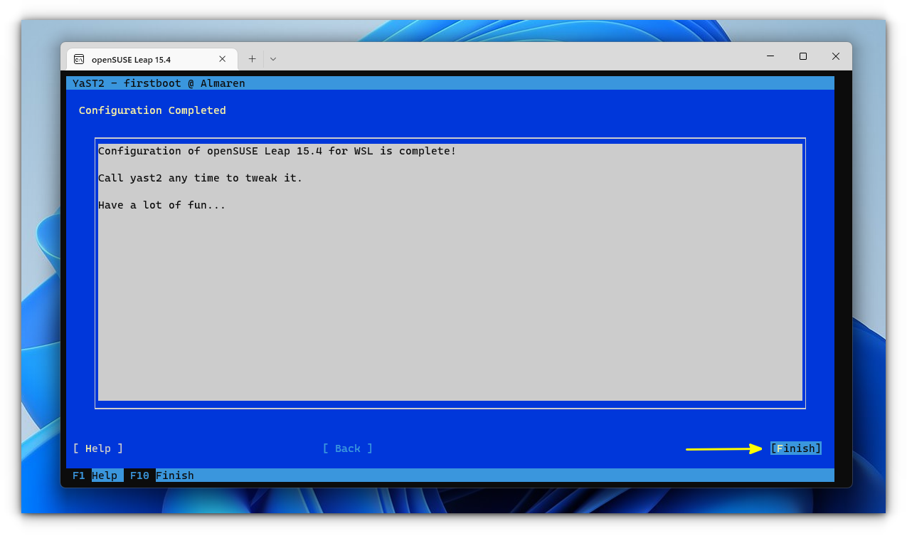Click the yellow arrow pointing at Finish
The height and width of the screenshot is (536, 907).
(722, 448)
